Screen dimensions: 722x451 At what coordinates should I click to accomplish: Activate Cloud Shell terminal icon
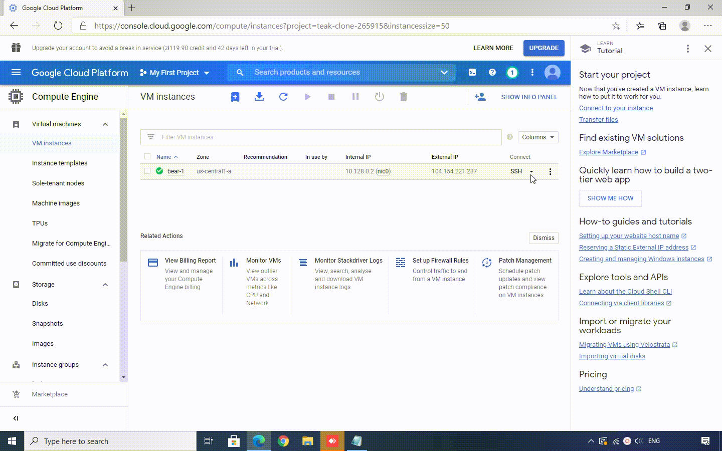pyautogui.click(x=472, y=72)
